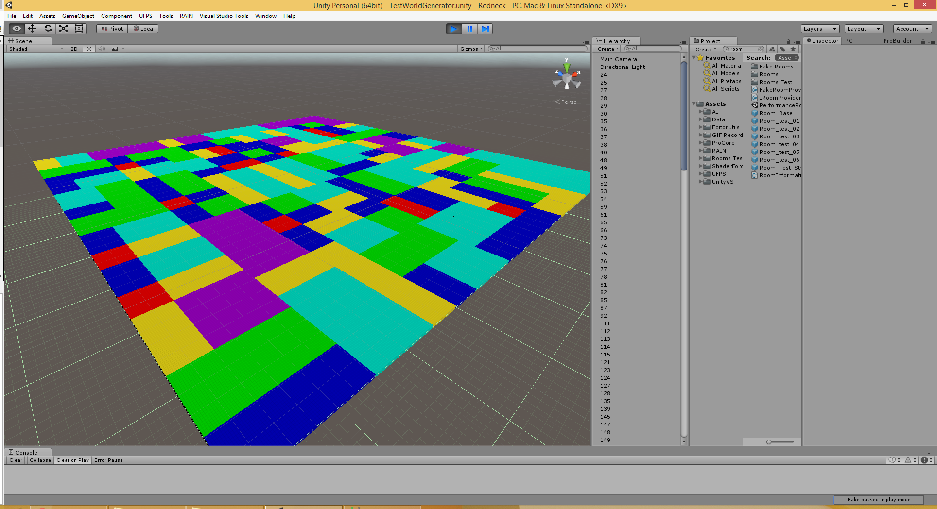This screenshot has height=509, width=937.
Task: Open the Layers dropdown
Action: click(820, 29)
